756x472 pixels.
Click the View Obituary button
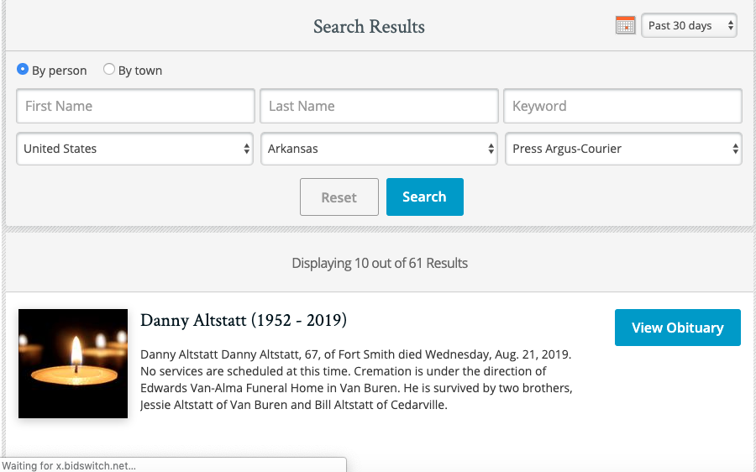[x=677, y=328]
